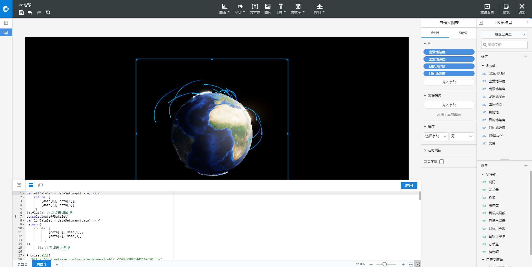The height and width of the screenshot is (267, 532).
Task: Click the 搜索字段 search field
Action: (504, 45)
